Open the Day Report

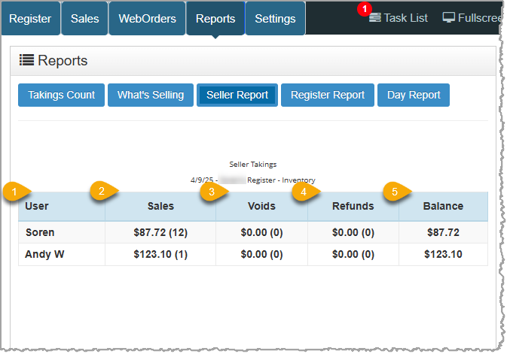(x=414, y=95)
